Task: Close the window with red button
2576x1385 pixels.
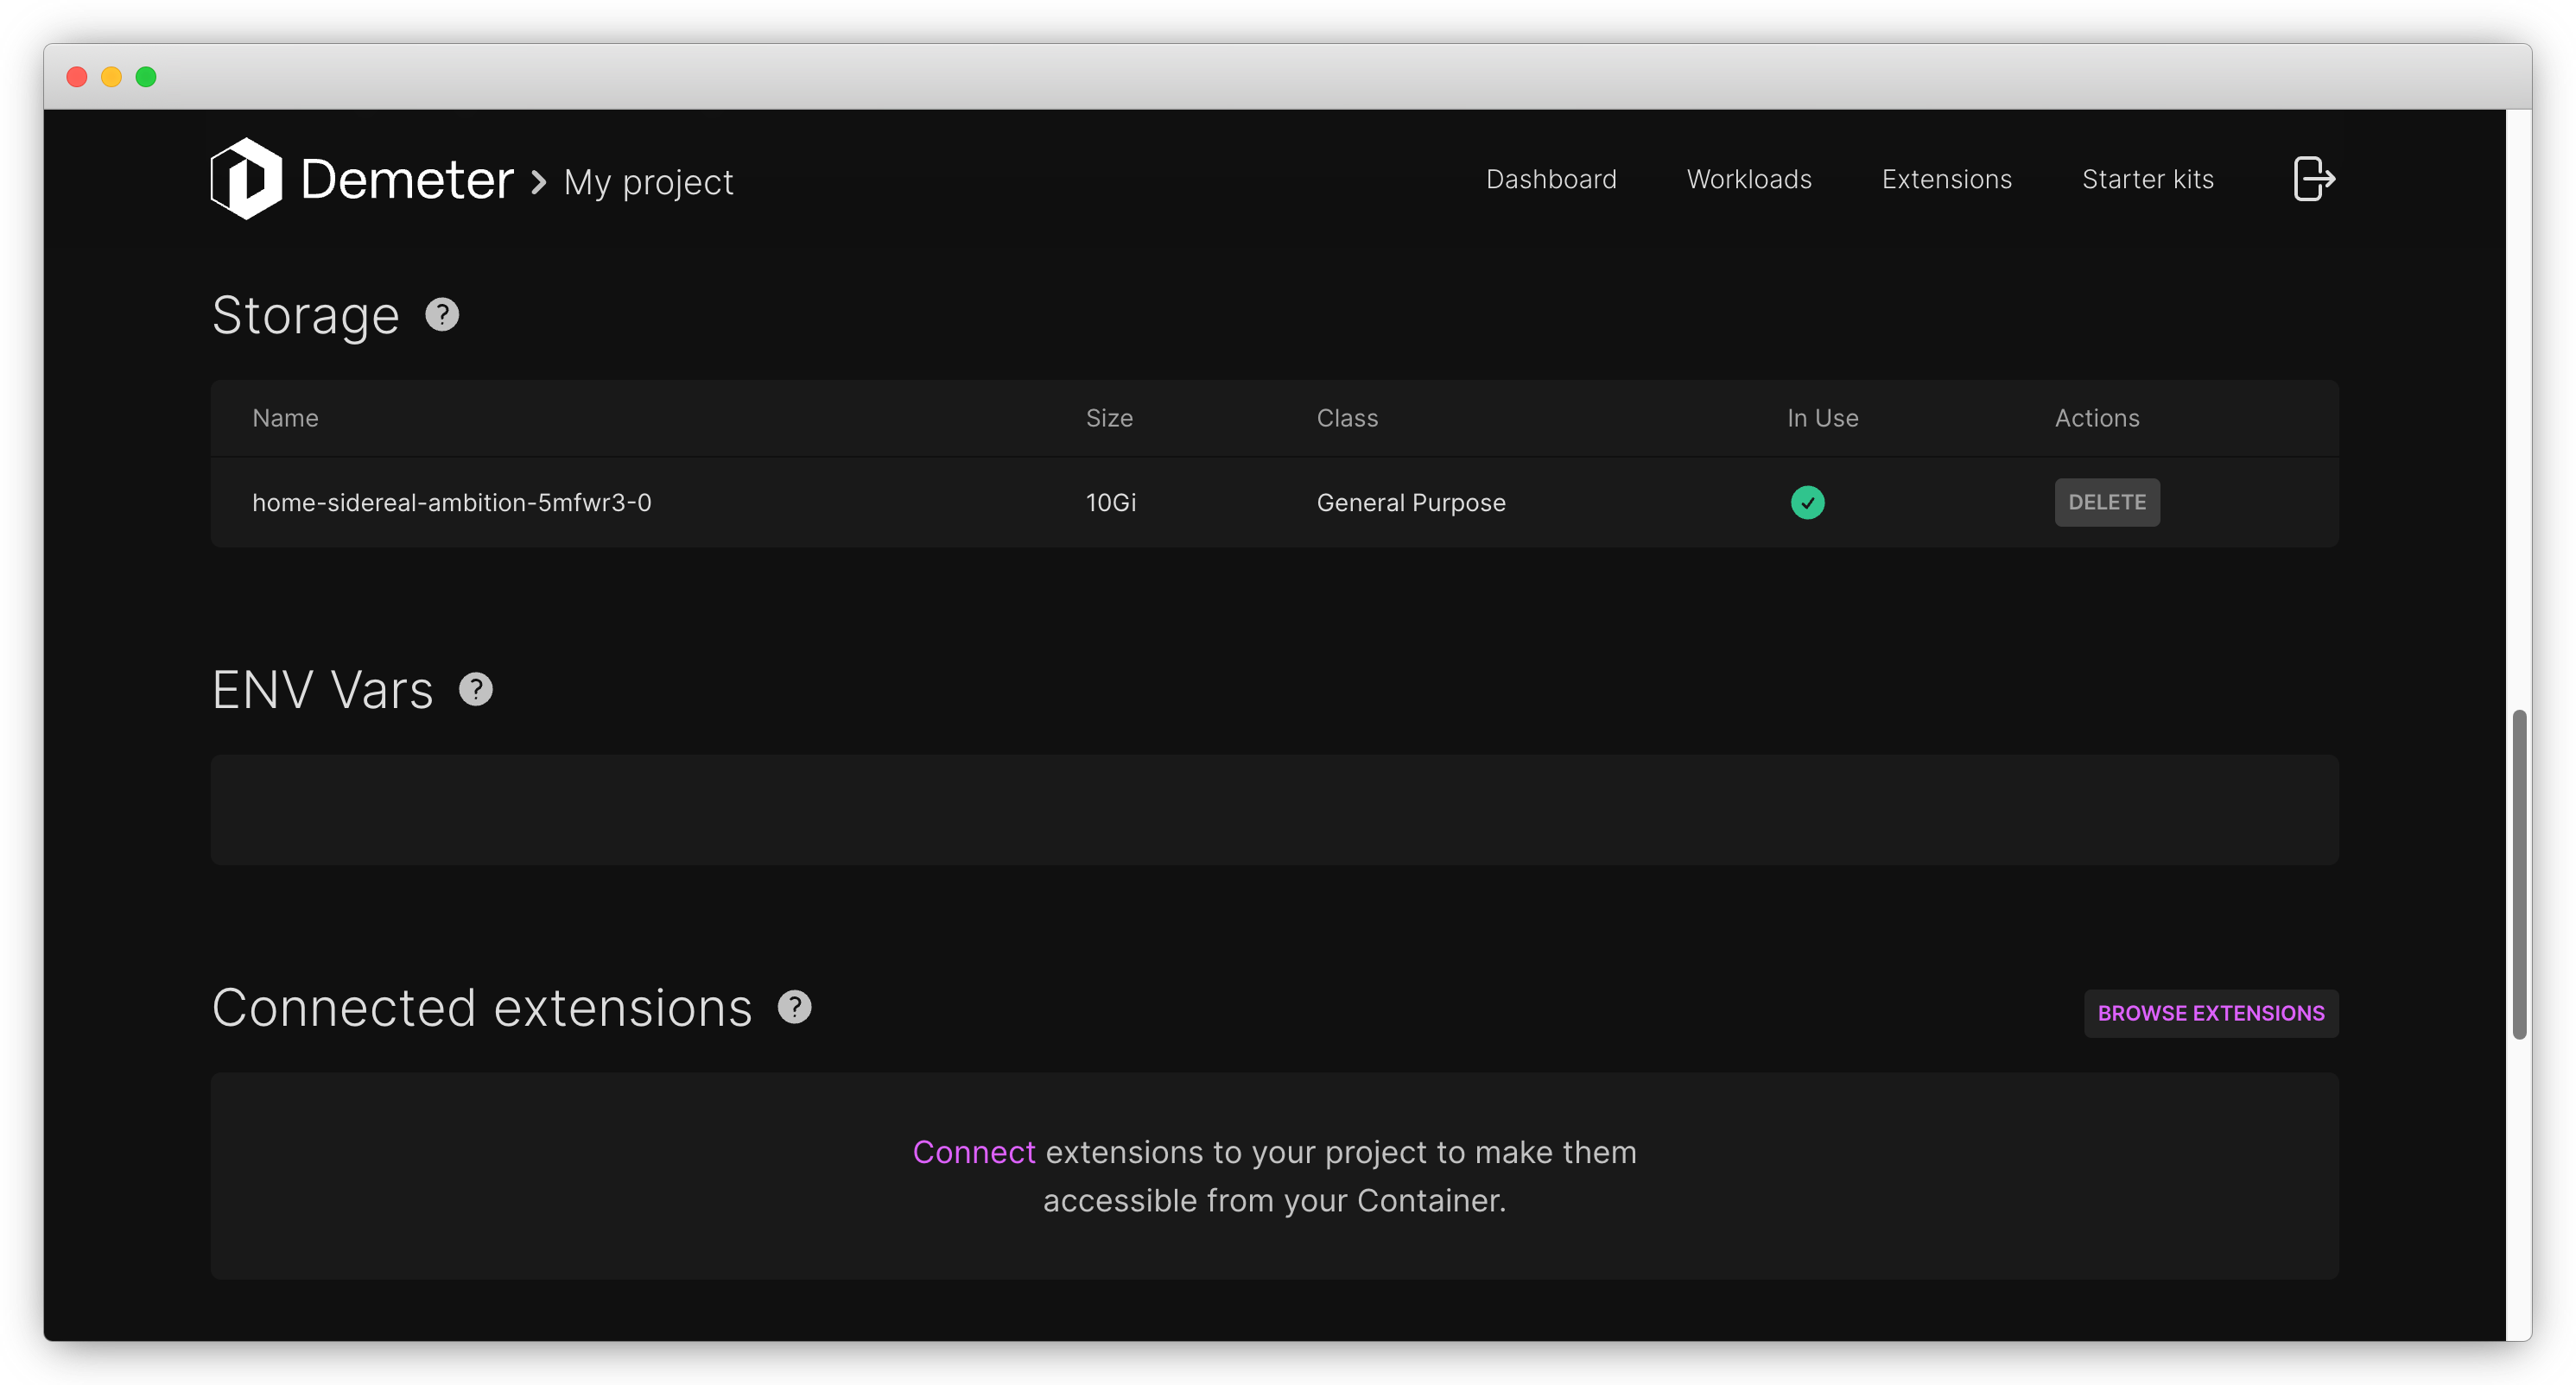Action: pyautogui.click(x=77, y=77)
